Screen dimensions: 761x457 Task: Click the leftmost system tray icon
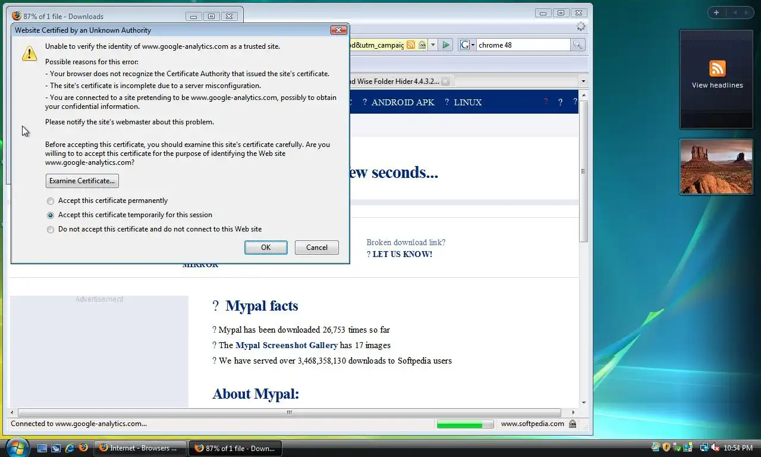click(656, 447)
